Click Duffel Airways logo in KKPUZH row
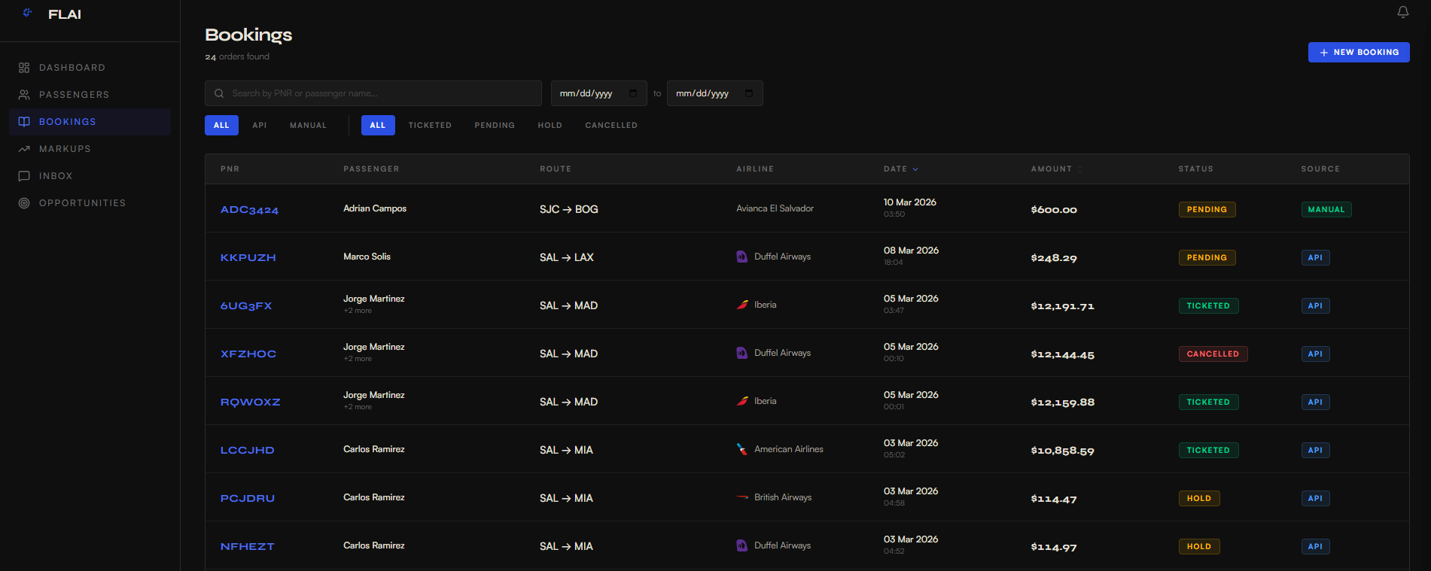The width and height of the screenshot is (1431, 571). pyautogui.click(x=741, y=257)
